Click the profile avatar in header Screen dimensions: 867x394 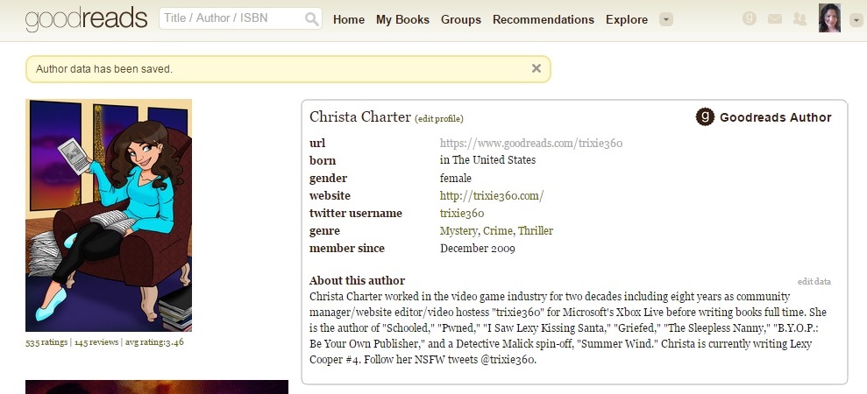tap(829, 18)
